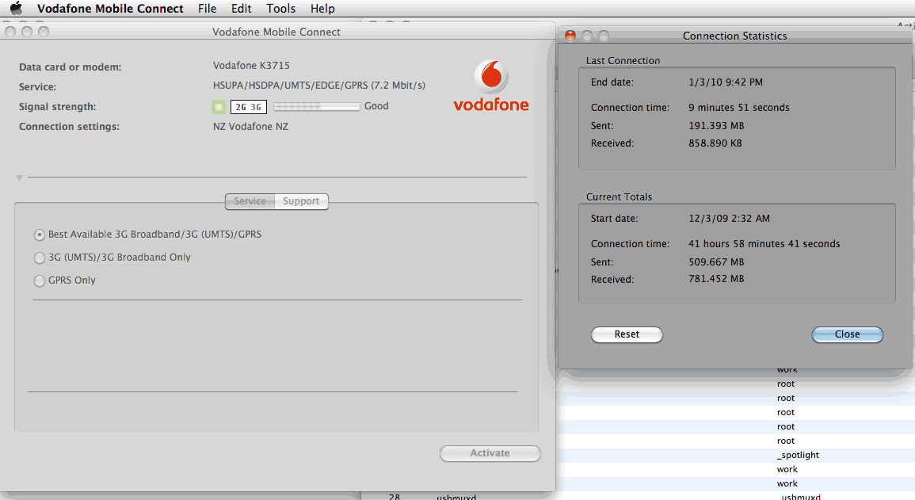This screenshot has height=500, width=915.
Task: Click 41 hours 58 minutes connection time
Action: (x=764, y=244)
